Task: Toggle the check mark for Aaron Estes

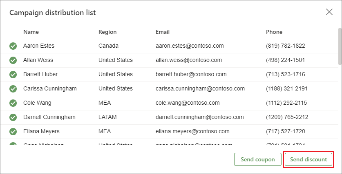Action: pos(13,46)
